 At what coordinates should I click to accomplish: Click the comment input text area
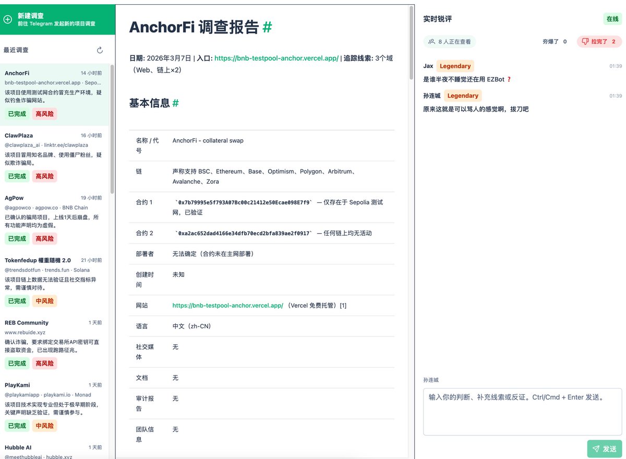523,412
